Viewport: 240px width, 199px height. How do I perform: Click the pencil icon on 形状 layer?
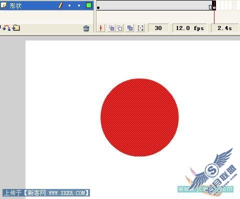[60, 5]
